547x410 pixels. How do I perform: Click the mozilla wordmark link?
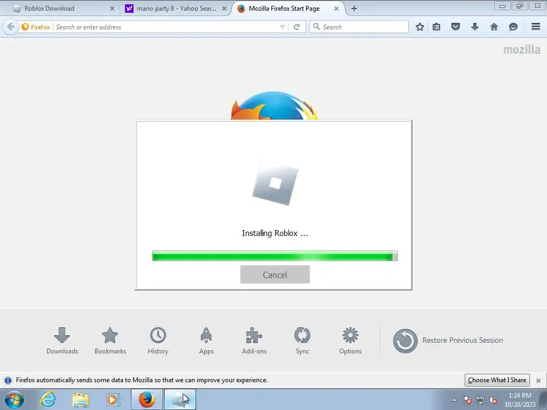pos(521,50)
